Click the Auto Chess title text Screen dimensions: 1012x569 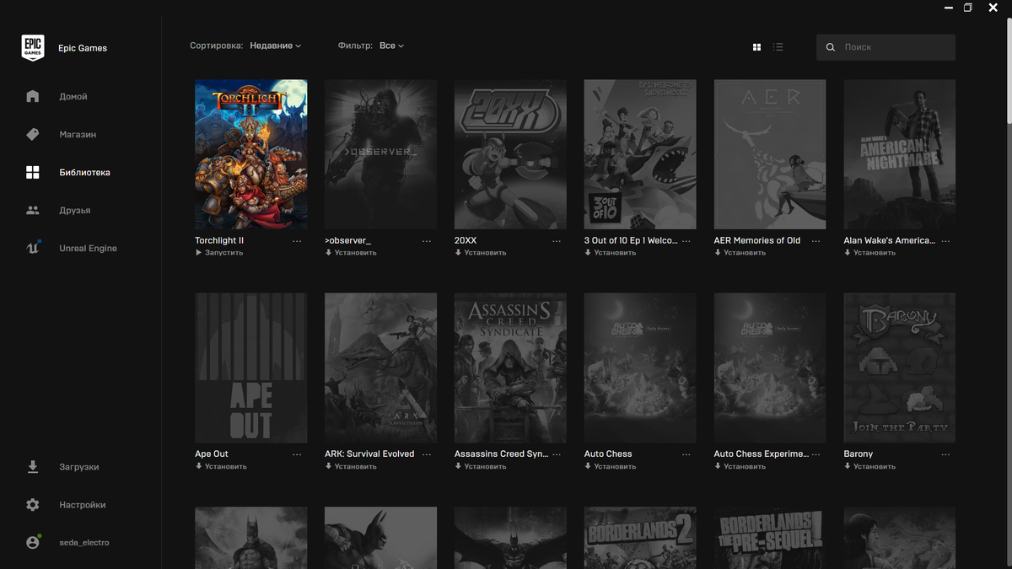[608, 454]
